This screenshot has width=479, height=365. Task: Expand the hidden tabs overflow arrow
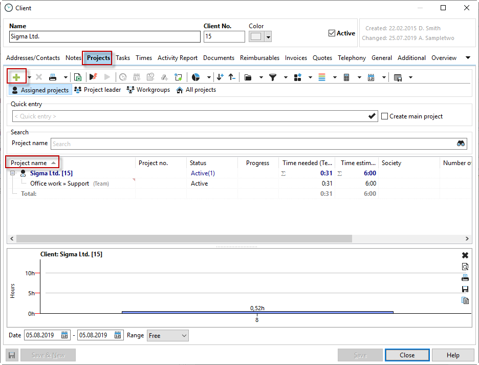(x=468, y=58)
